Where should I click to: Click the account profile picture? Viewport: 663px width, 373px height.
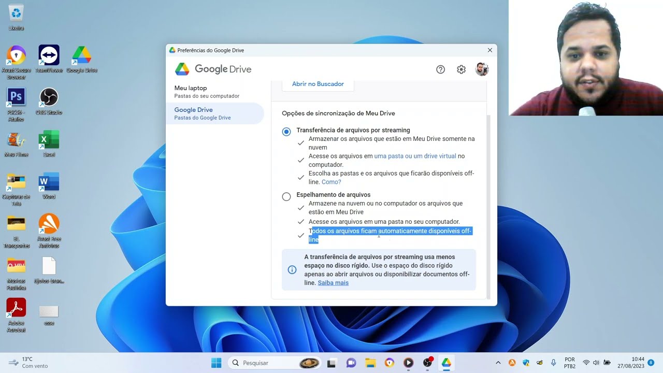482,69
